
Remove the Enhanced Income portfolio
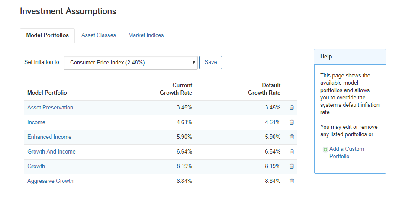[292, 137]
